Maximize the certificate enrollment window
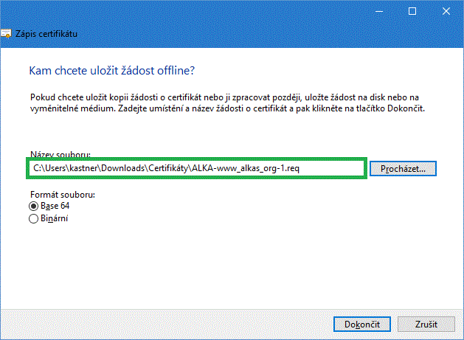 click(412, 11)
